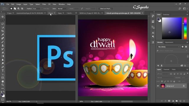Click the Background layer thumbnail
Screen dimensions: 189x106
click(163, 86)
